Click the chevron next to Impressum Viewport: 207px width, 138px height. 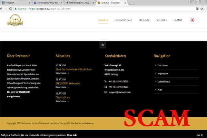155,73
